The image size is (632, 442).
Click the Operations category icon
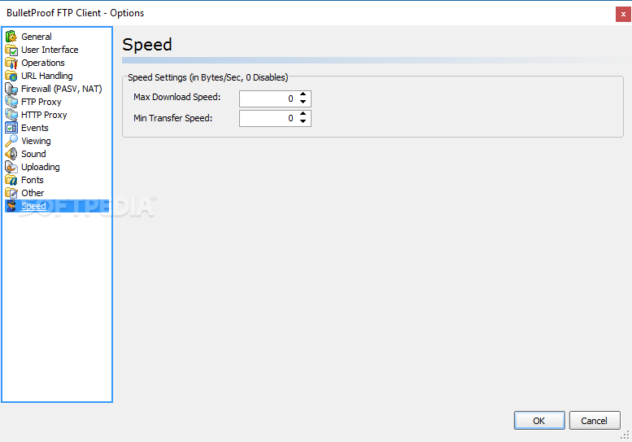11,63
